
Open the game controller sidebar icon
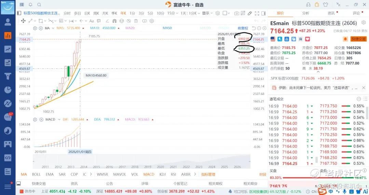[8, 144]
